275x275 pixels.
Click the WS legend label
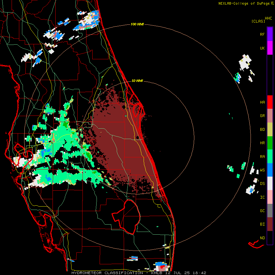pos(262,170)
